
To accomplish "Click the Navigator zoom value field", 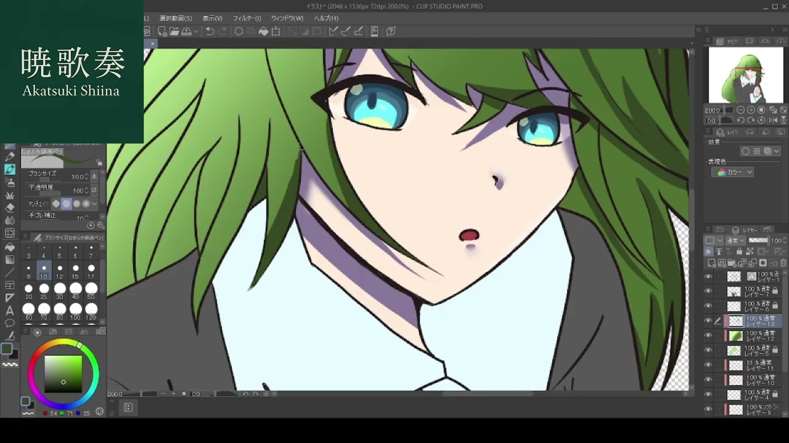I will pyautogui.click(x=713, y=110).
